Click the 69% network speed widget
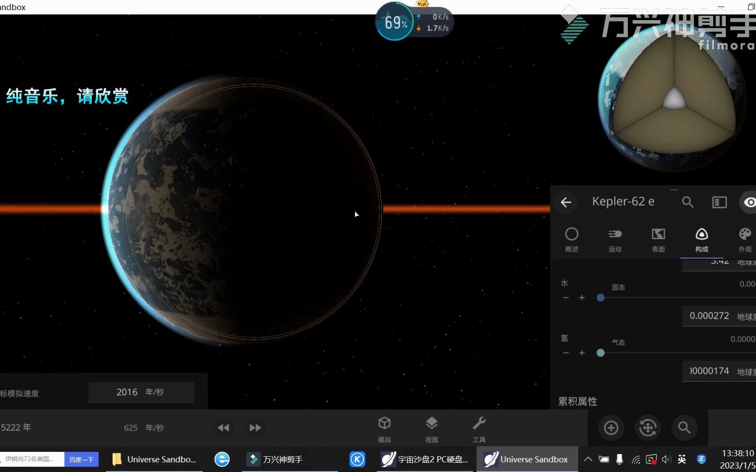The width and height of the screenshot is (756, 472). (413, 22)
